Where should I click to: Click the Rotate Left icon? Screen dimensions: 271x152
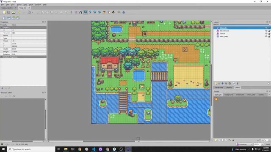13,18
